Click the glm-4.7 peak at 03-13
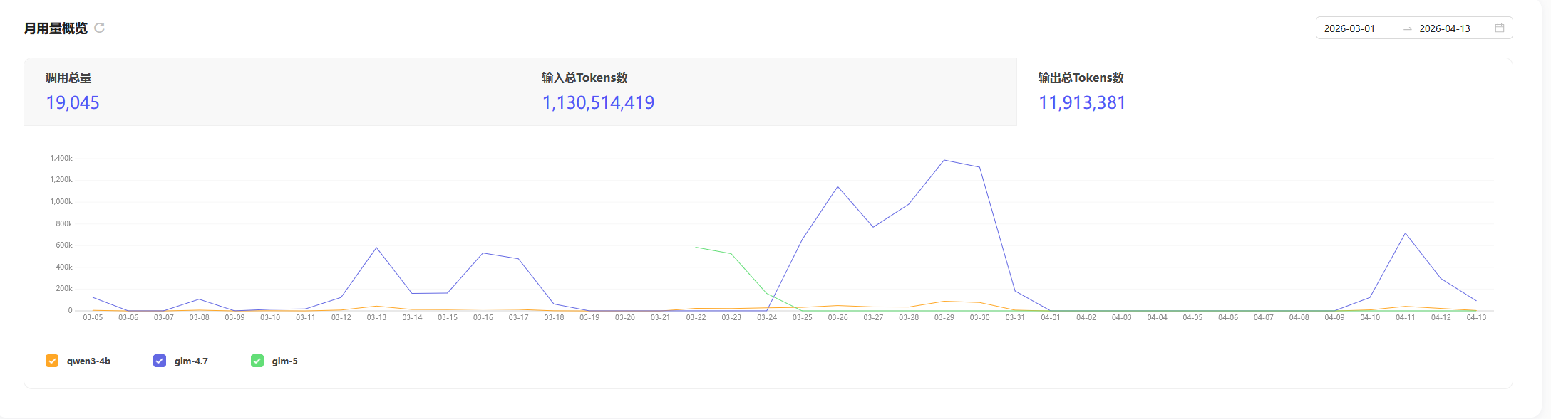This screenshot has width=1551, height=419. 376,248
